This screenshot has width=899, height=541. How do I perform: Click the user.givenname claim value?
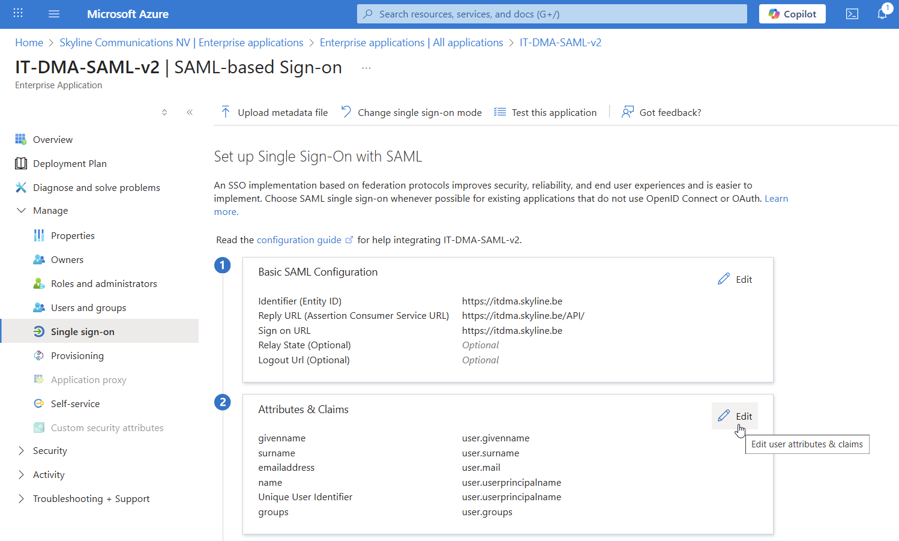point(496,438)
